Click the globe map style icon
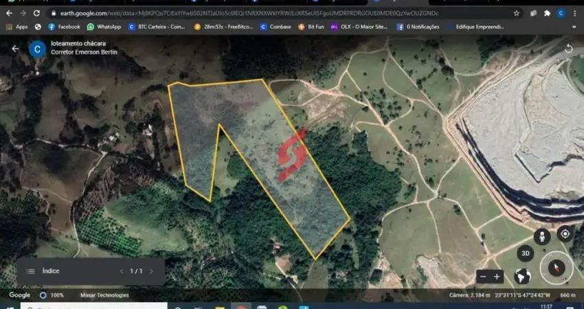The image size is (584, 309). point(523,277)
